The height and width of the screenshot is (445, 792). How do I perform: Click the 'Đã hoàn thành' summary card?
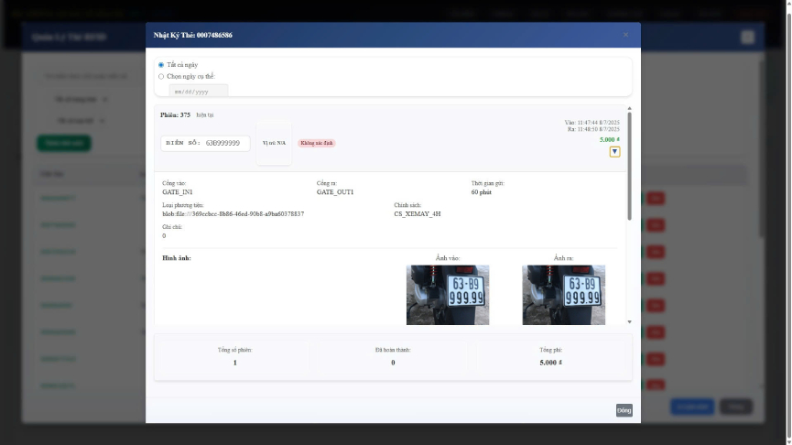pyautogui.click(x=393, y=356)
